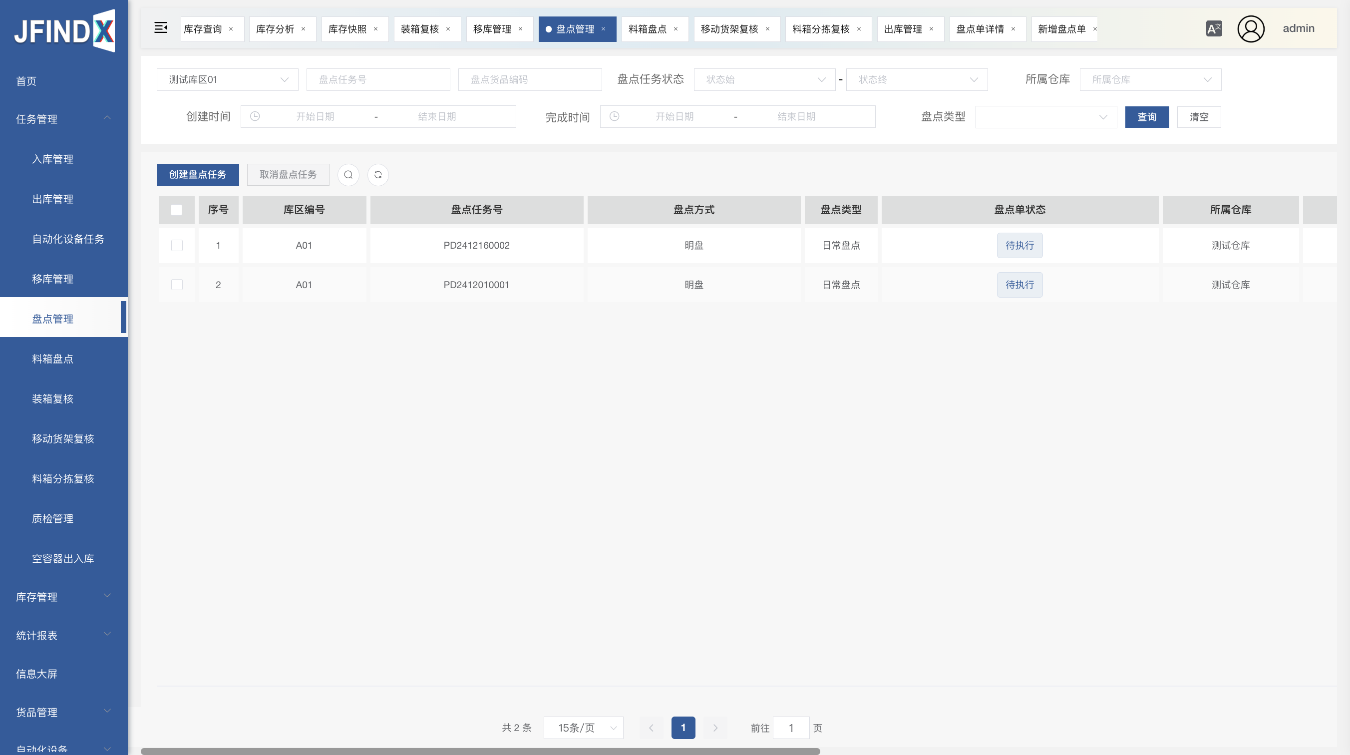Viewport: 1350px width, 755px height.
Task: Click the refresh table icon button
Action: [378, 175]
